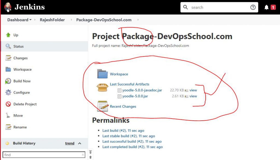Click the search help question mark icon

[x=253, y=7]
